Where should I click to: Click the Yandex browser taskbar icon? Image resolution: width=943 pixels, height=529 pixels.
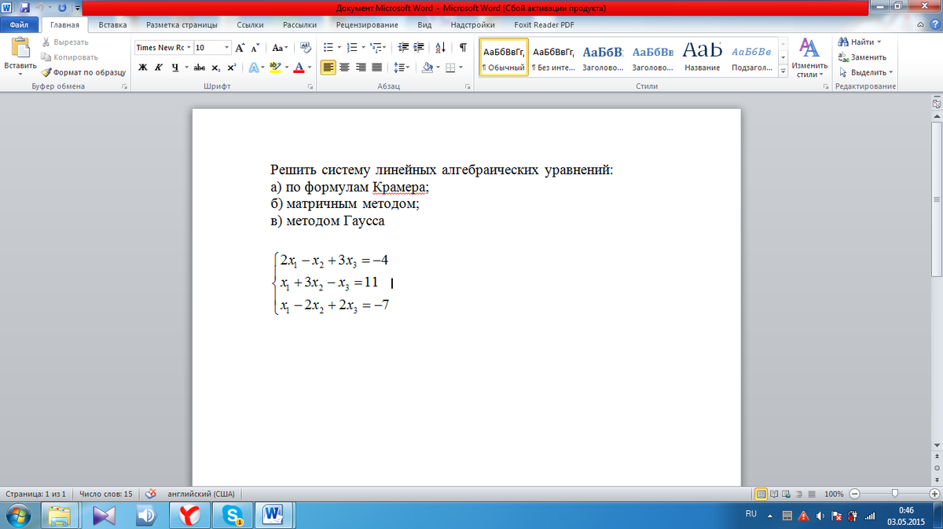189,515
